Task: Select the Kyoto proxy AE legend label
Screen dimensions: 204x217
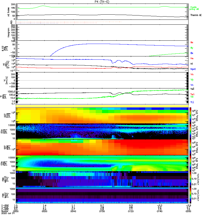Action: click(x=194, y=8)
